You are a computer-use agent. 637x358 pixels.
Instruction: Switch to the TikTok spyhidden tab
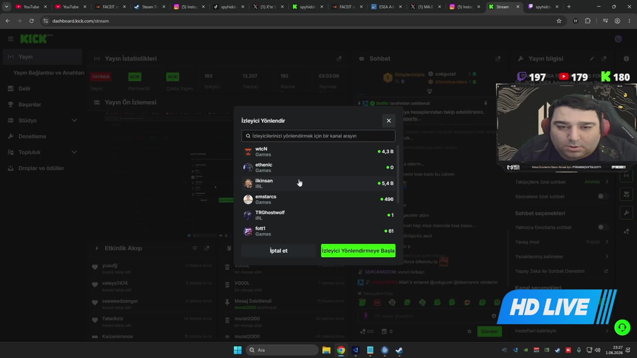229,7
